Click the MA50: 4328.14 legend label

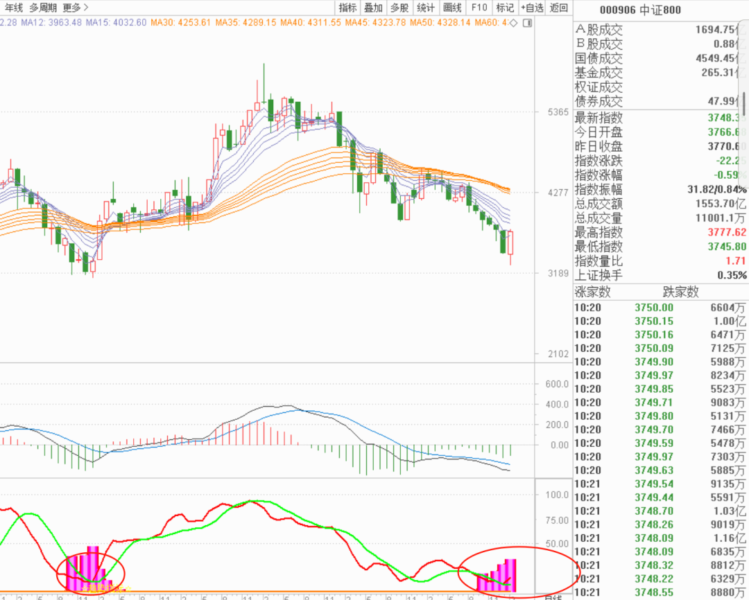coord(440,22)
